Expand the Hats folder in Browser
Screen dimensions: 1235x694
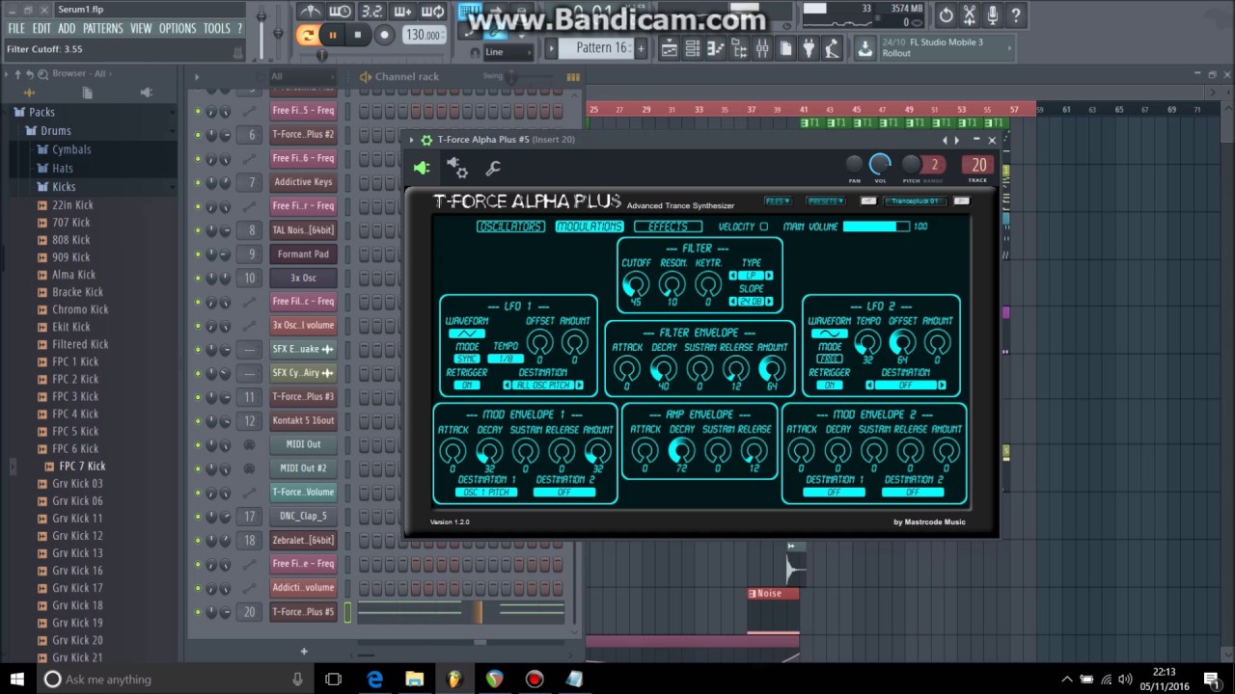tap(63, 168)
